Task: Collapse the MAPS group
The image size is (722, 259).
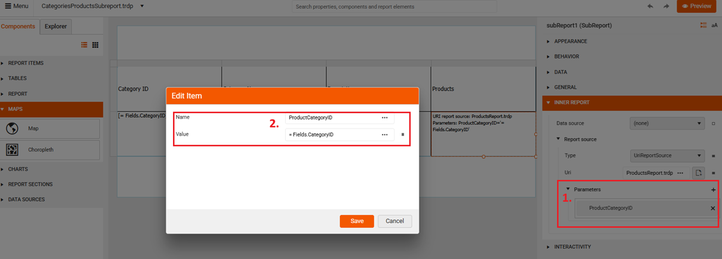Action: click(51, 109)
